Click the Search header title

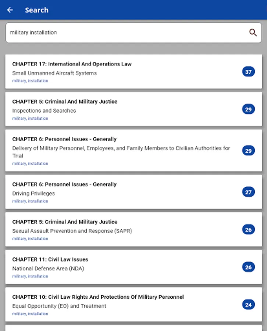pos(37,10)
